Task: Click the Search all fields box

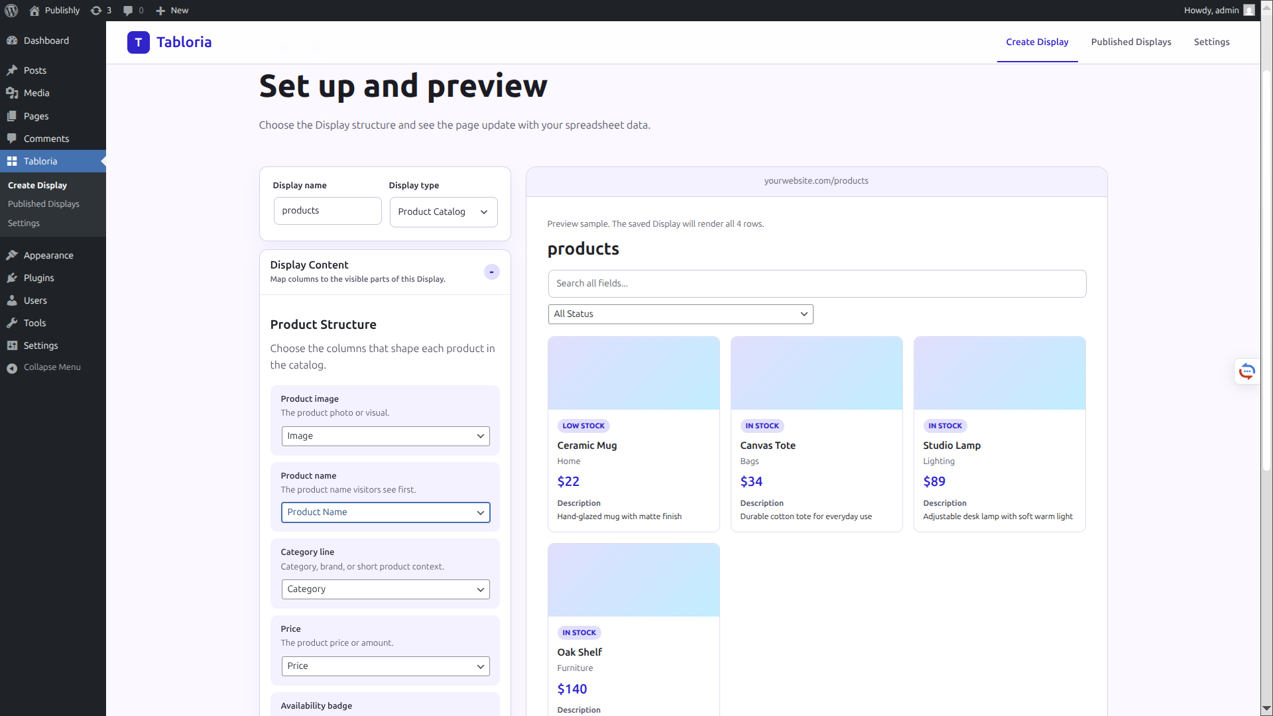Action: 817,284
